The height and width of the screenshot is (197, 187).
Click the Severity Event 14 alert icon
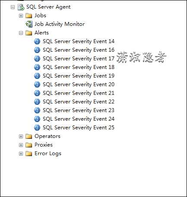coord(37,41)
